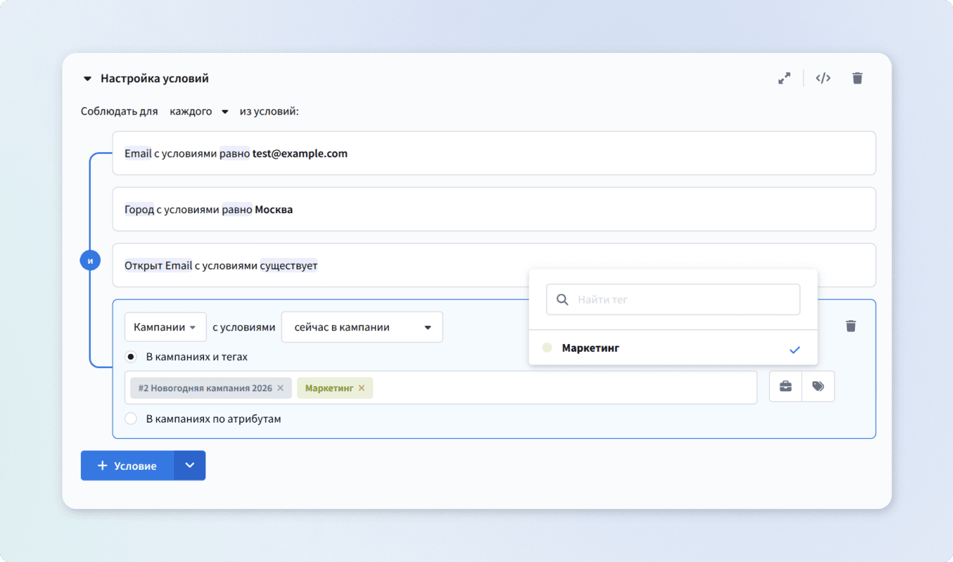Click the Email field label in first condition
Image resolution: width=953 pixels, height=562 pixels.
point(138,153)
